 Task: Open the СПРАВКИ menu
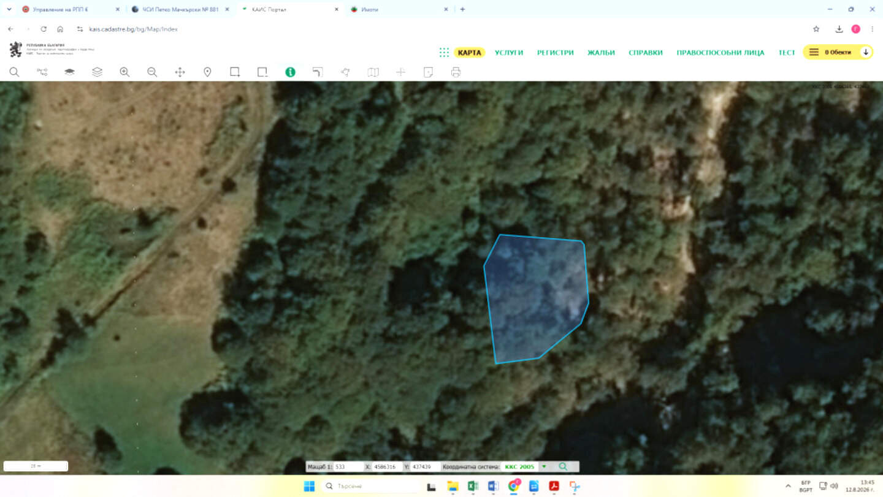coord(646,52)
